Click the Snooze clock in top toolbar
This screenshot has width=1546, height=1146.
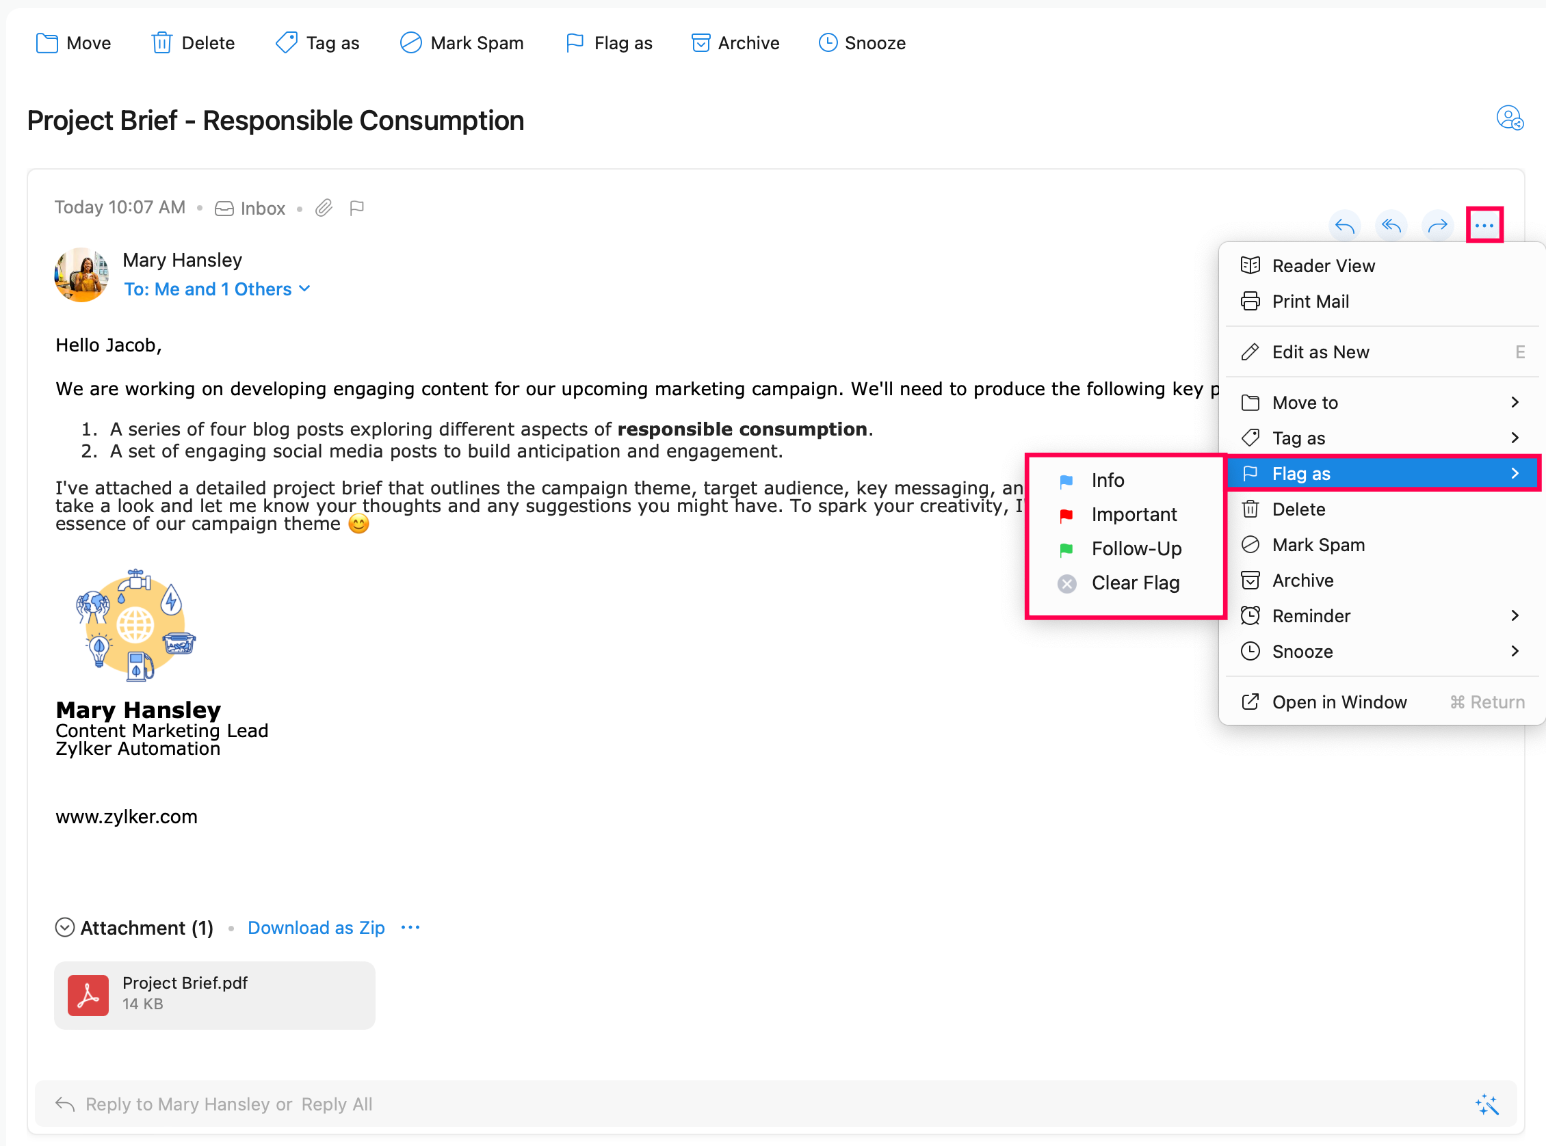pyautogui.click(x=861, y=43)
